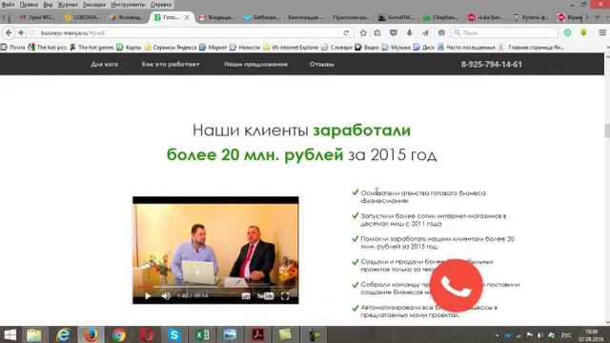The width and height of the screenshot is (610, 343).
Task: Switch to the Gmail Входящие tab
Action: [x=217, y=17]
